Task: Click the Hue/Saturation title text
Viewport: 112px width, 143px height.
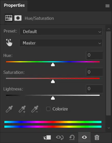Action: coord(39,18)
